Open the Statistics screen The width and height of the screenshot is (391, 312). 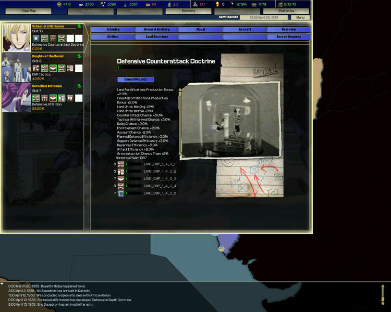point(286,11)
